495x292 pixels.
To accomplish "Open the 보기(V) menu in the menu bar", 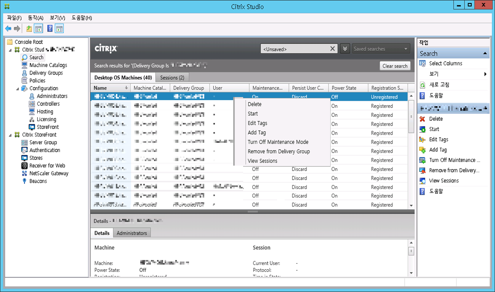I will pyautogui.click(x=57, y=18).
